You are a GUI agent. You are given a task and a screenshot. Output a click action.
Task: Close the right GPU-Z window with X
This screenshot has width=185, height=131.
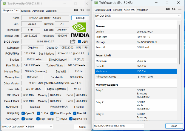point(178,3)
